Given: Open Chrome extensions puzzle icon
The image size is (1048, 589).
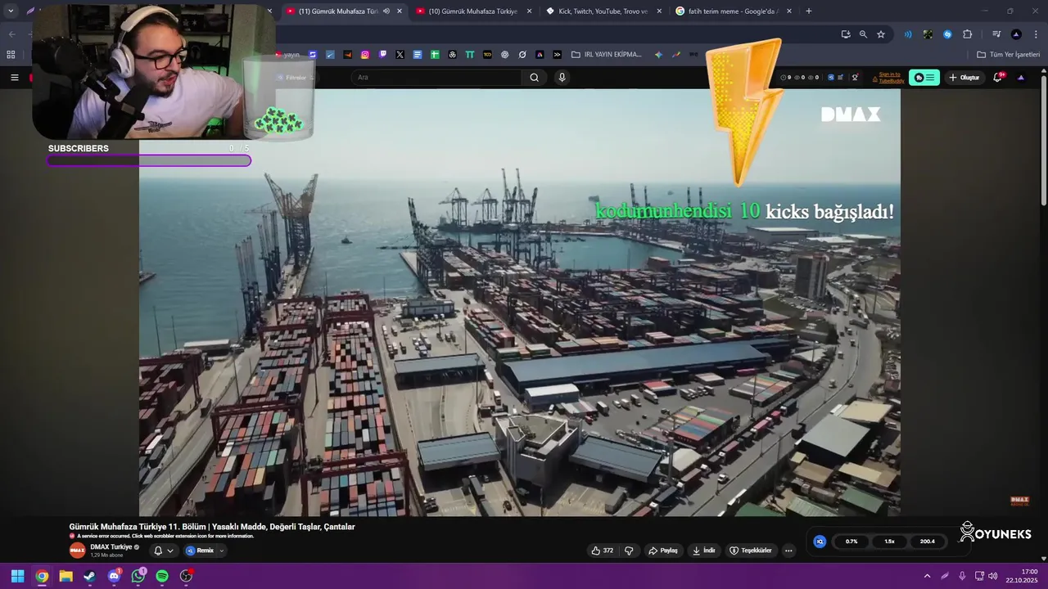Looking at the screenshot, I should pyautogui.click(x=967, y=34).
